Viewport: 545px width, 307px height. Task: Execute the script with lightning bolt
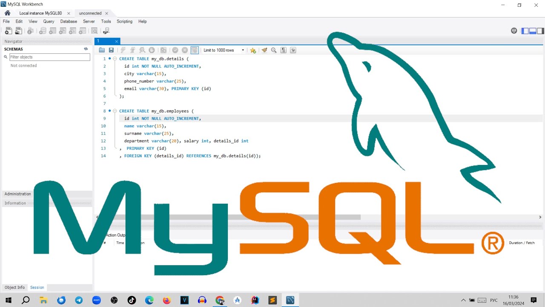click(x=123, y=50)
